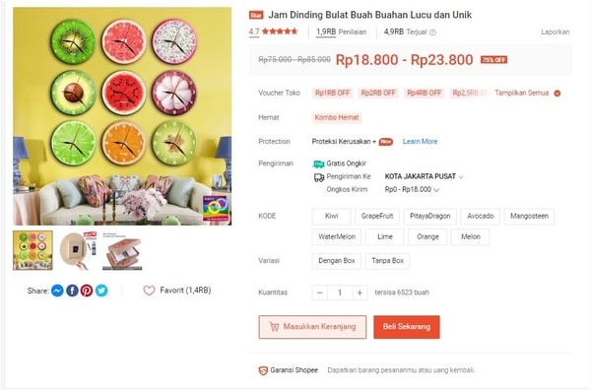Share product on Facebook icon
This screenshot has height=390, width=591.
click(x=72, y=291)
